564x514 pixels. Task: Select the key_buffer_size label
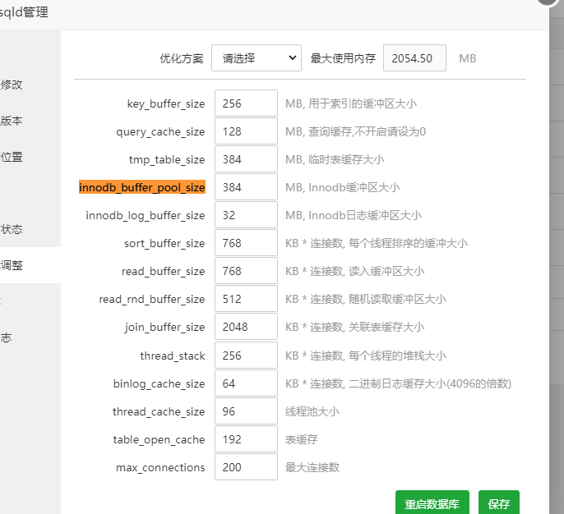[x=166, y=103]
